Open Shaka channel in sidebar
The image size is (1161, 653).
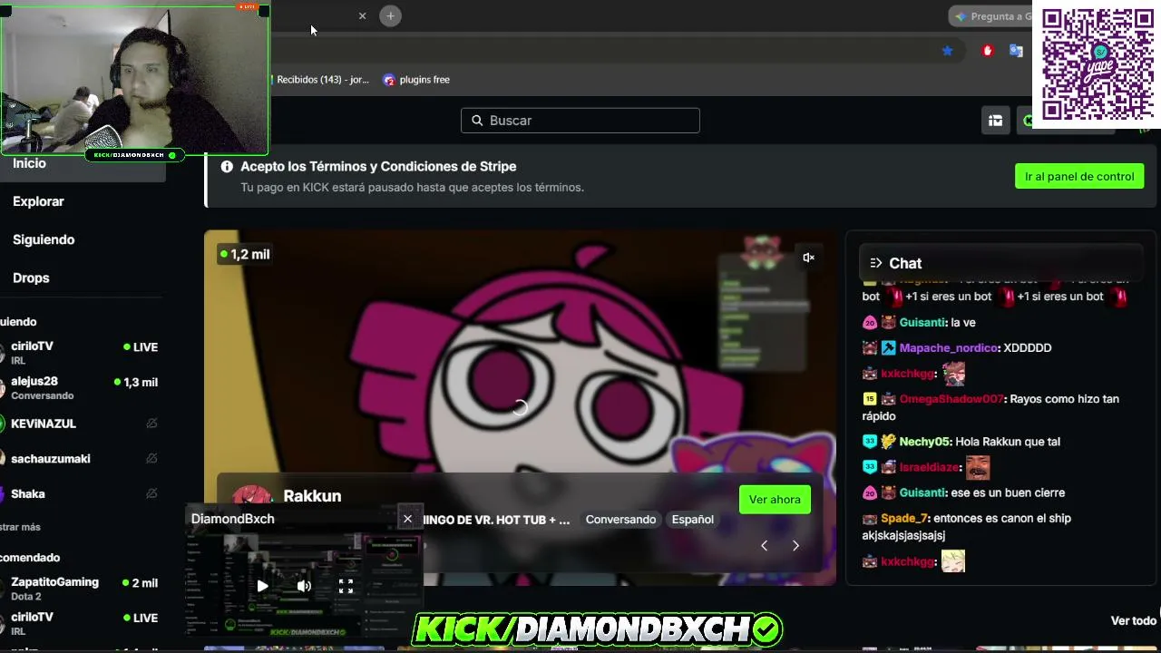(x=82, y=494)
